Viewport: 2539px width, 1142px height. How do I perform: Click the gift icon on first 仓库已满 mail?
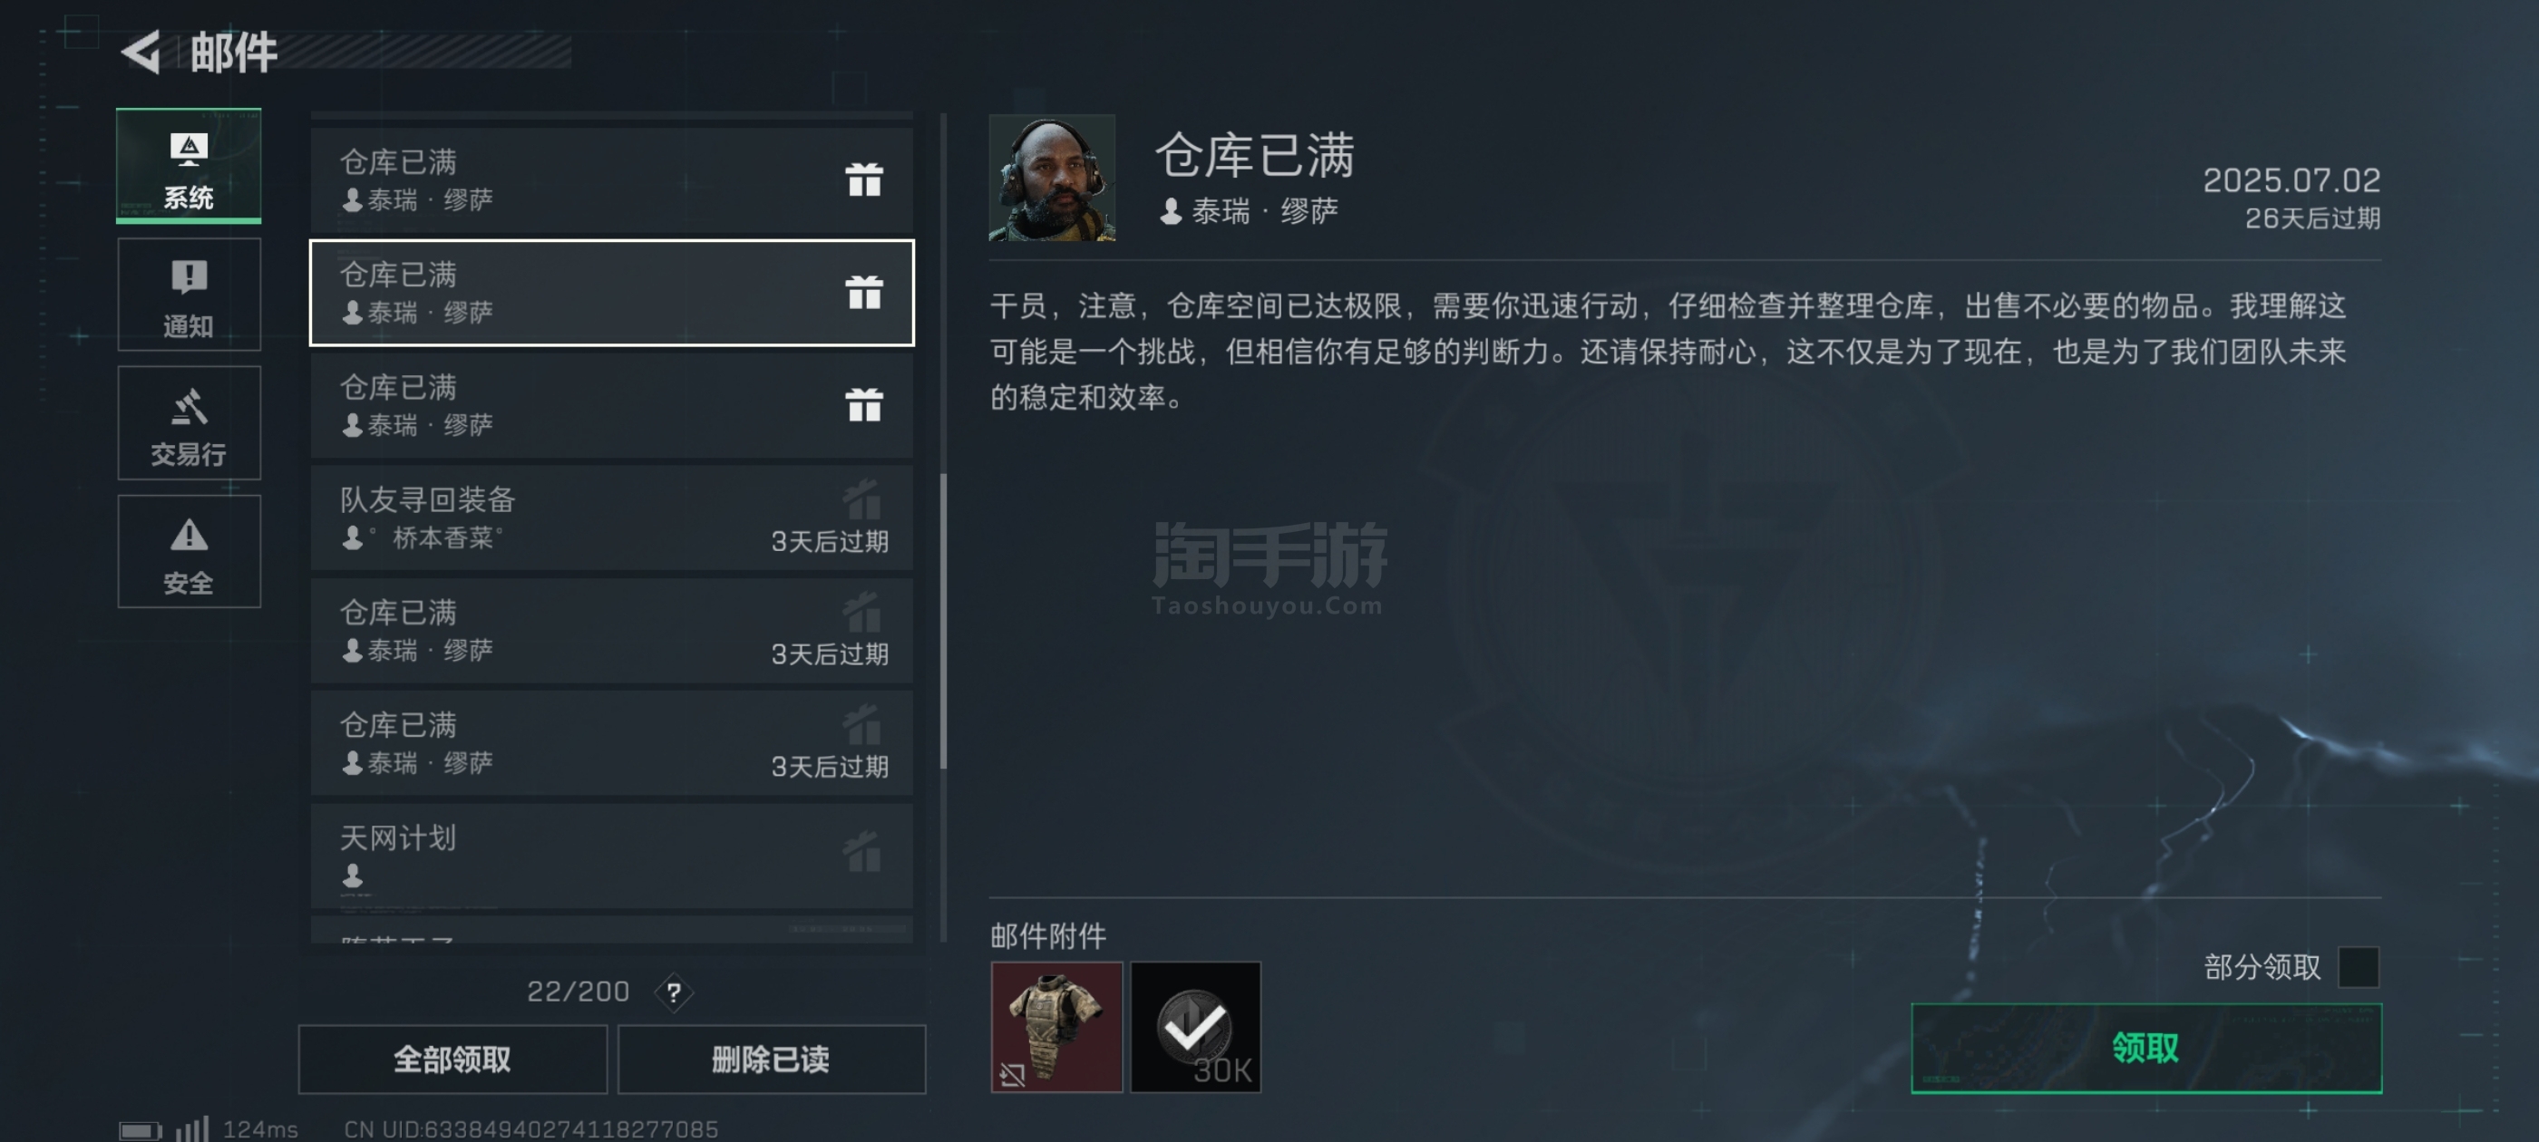(x=863, y=179)
